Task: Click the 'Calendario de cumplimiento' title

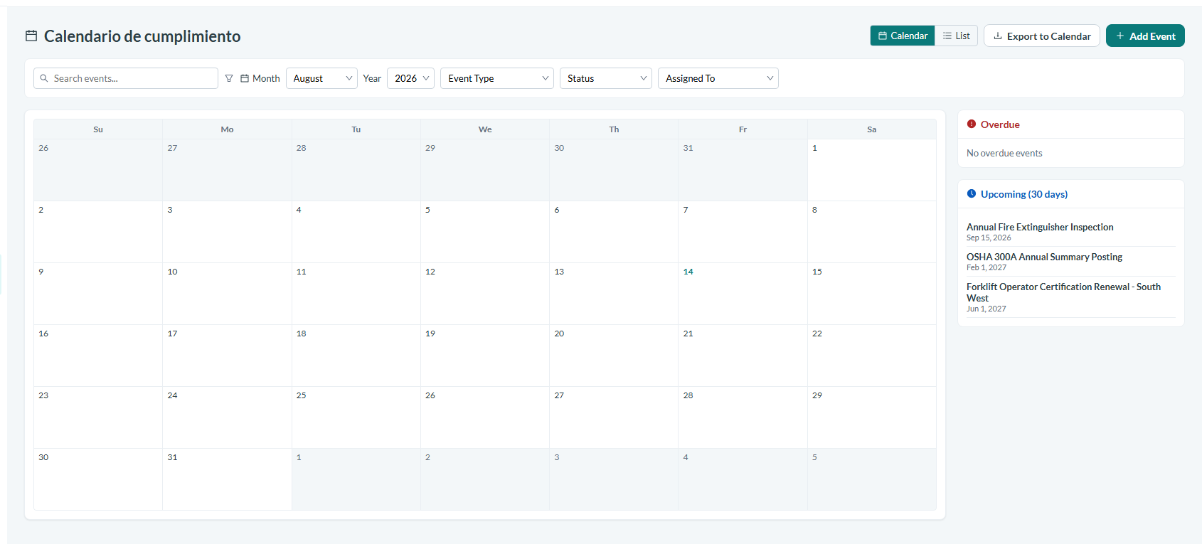Action: (x=142, y=36)
